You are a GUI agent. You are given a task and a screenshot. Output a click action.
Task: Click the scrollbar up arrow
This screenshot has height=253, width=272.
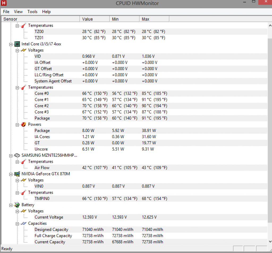pyautogui.click(x=270, y=26)
